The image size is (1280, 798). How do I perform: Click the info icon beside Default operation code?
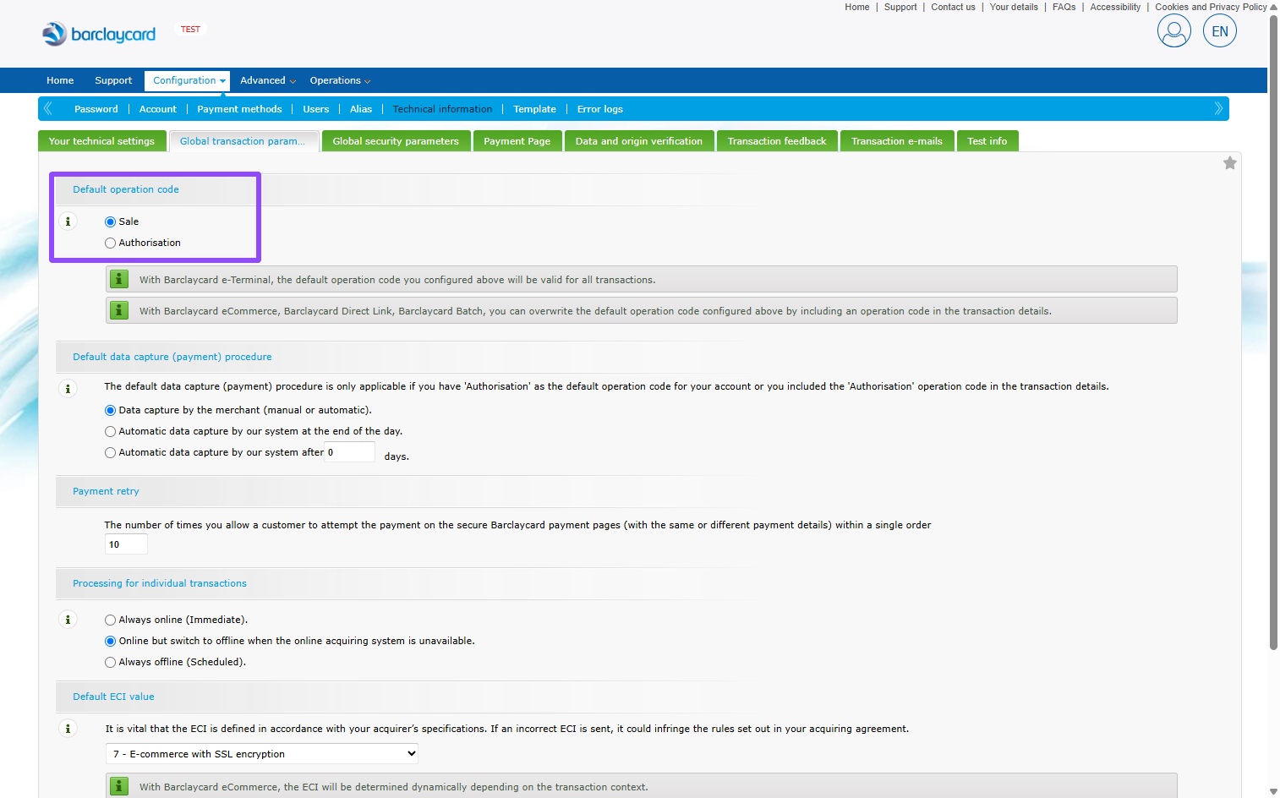[x=68, y=221]
